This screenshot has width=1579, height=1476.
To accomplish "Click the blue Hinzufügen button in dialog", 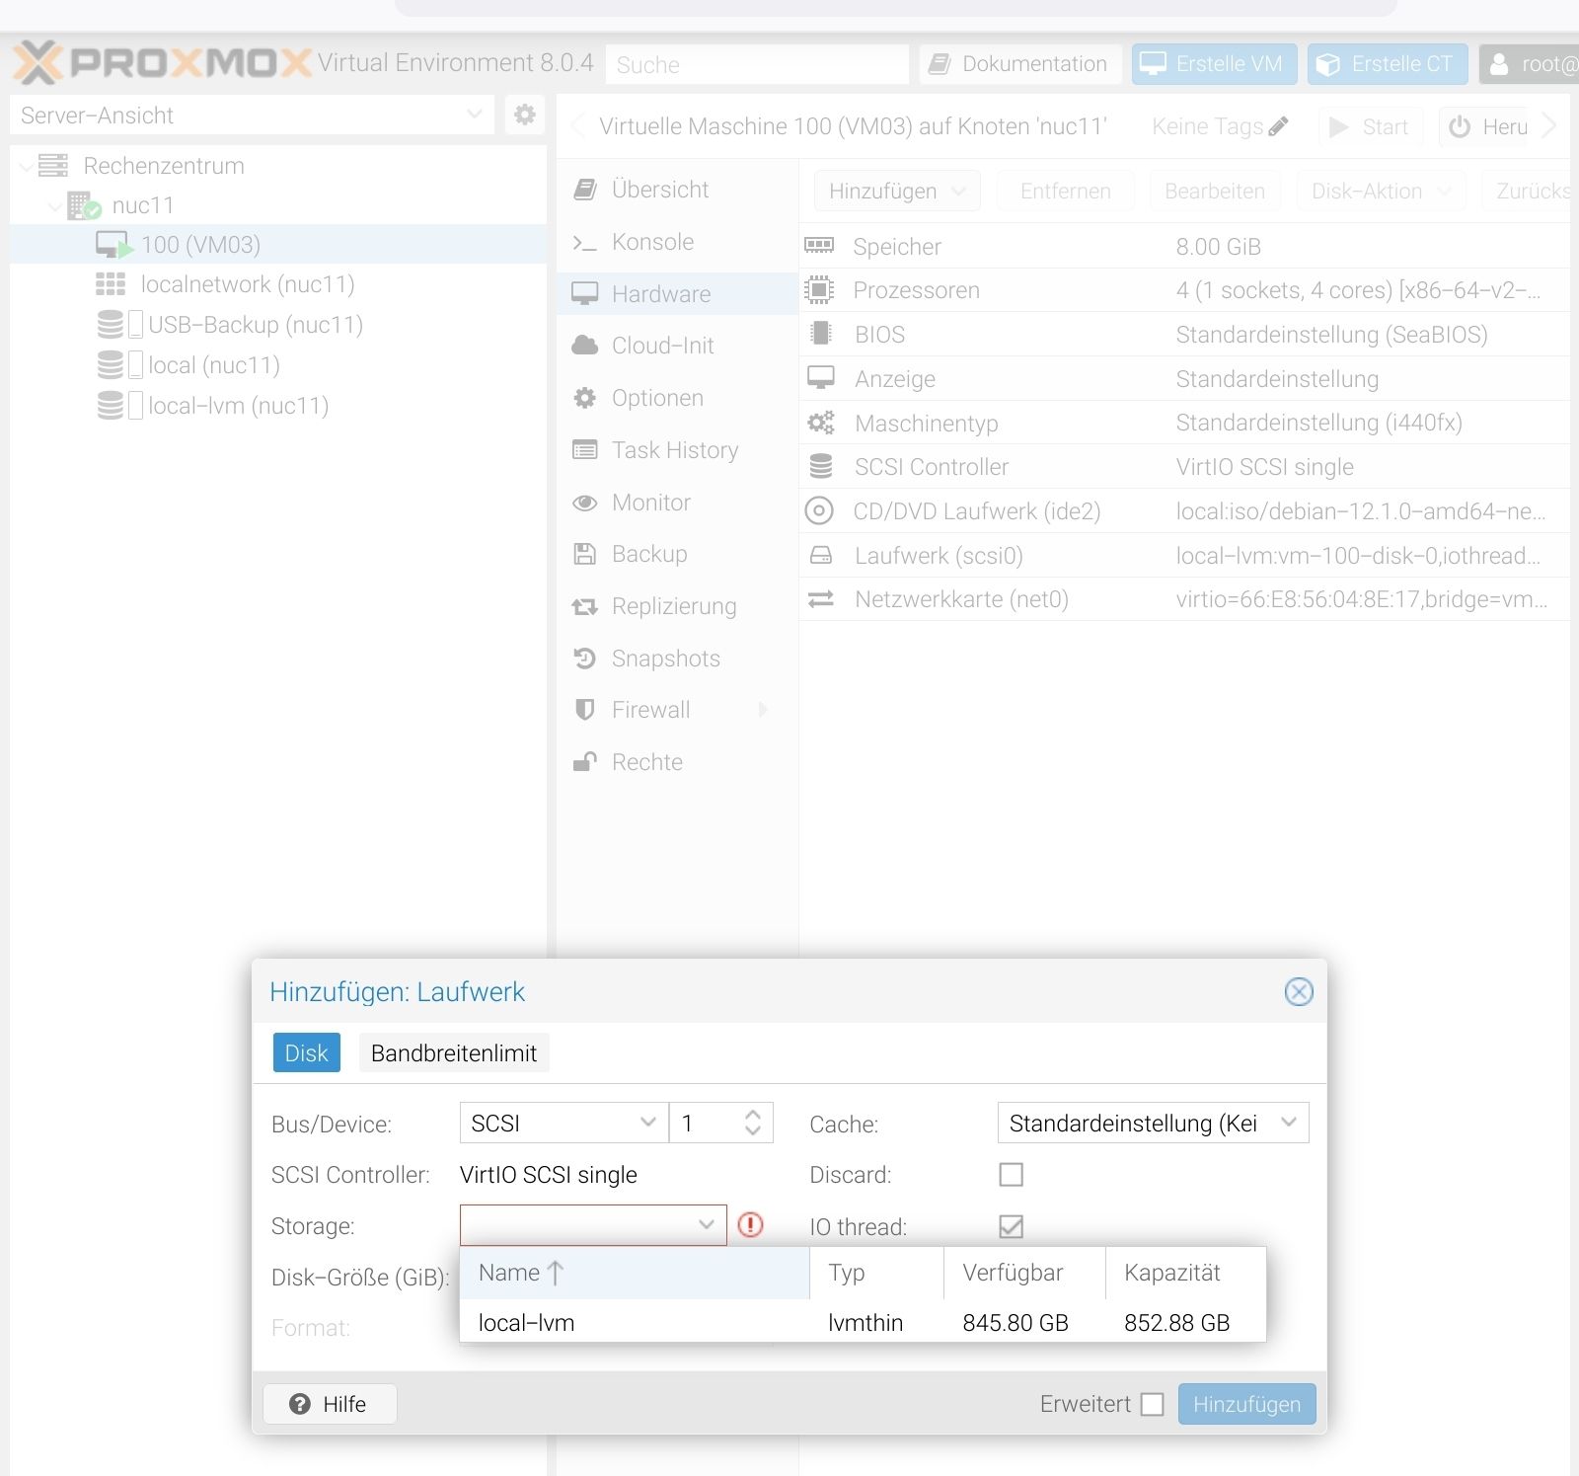I will pos(1246,1404).
